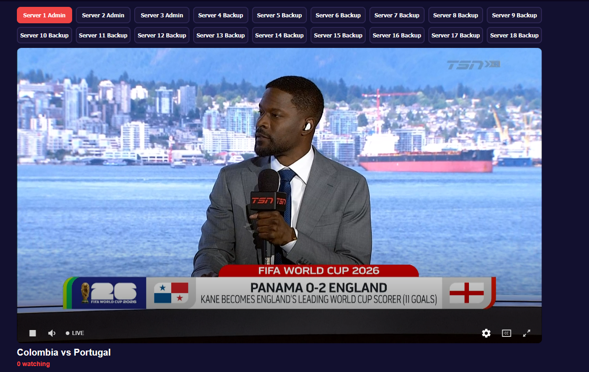Load the Server 10 Backup source
The image size is (589, 372).
[x=44, y=35]
